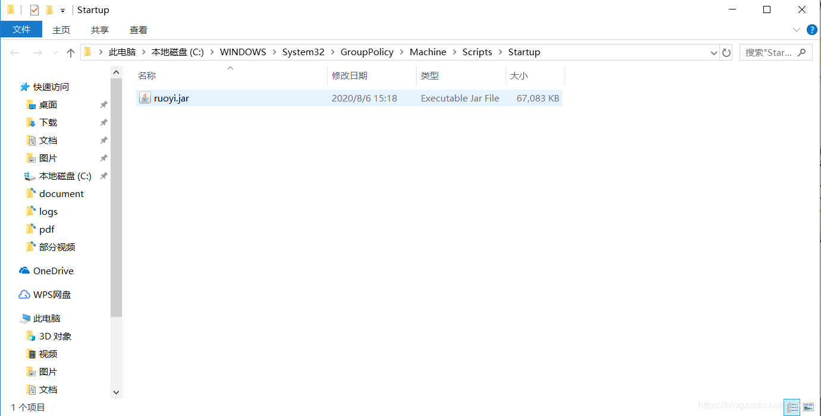
Task: Switch to the 查看 ribbon tab
Action: click(x=139, y=30)
